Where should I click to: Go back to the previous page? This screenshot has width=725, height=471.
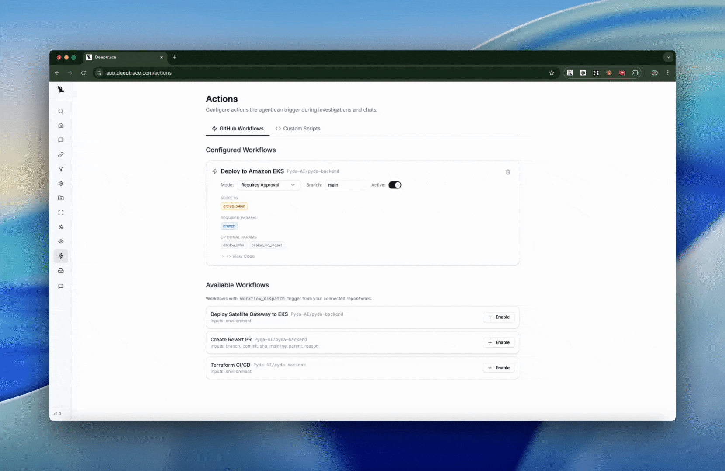[x=57, y=73]
